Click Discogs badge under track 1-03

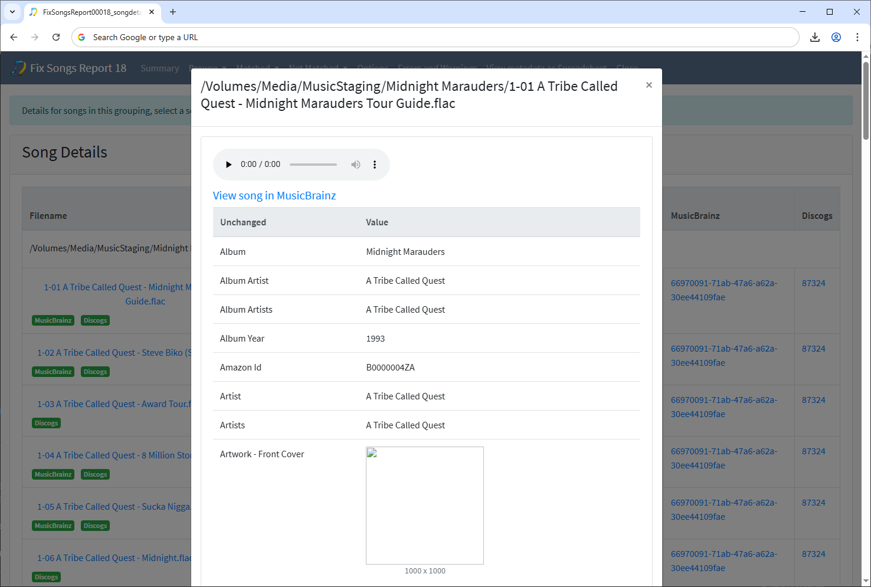[x=47, y=423]
